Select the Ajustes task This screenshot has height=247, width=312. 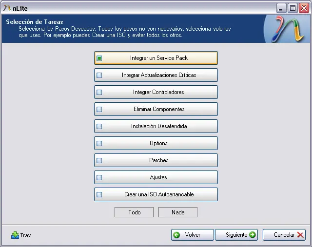[156, 177]
